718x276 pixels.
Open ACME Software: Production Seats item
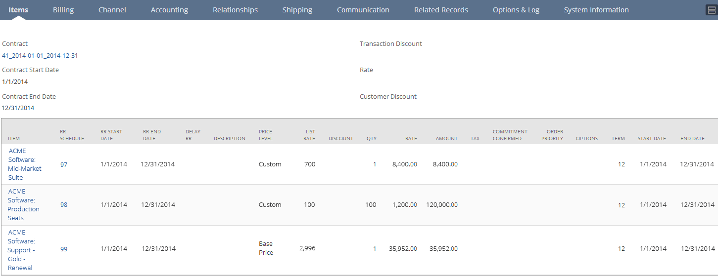click(24, 205)
